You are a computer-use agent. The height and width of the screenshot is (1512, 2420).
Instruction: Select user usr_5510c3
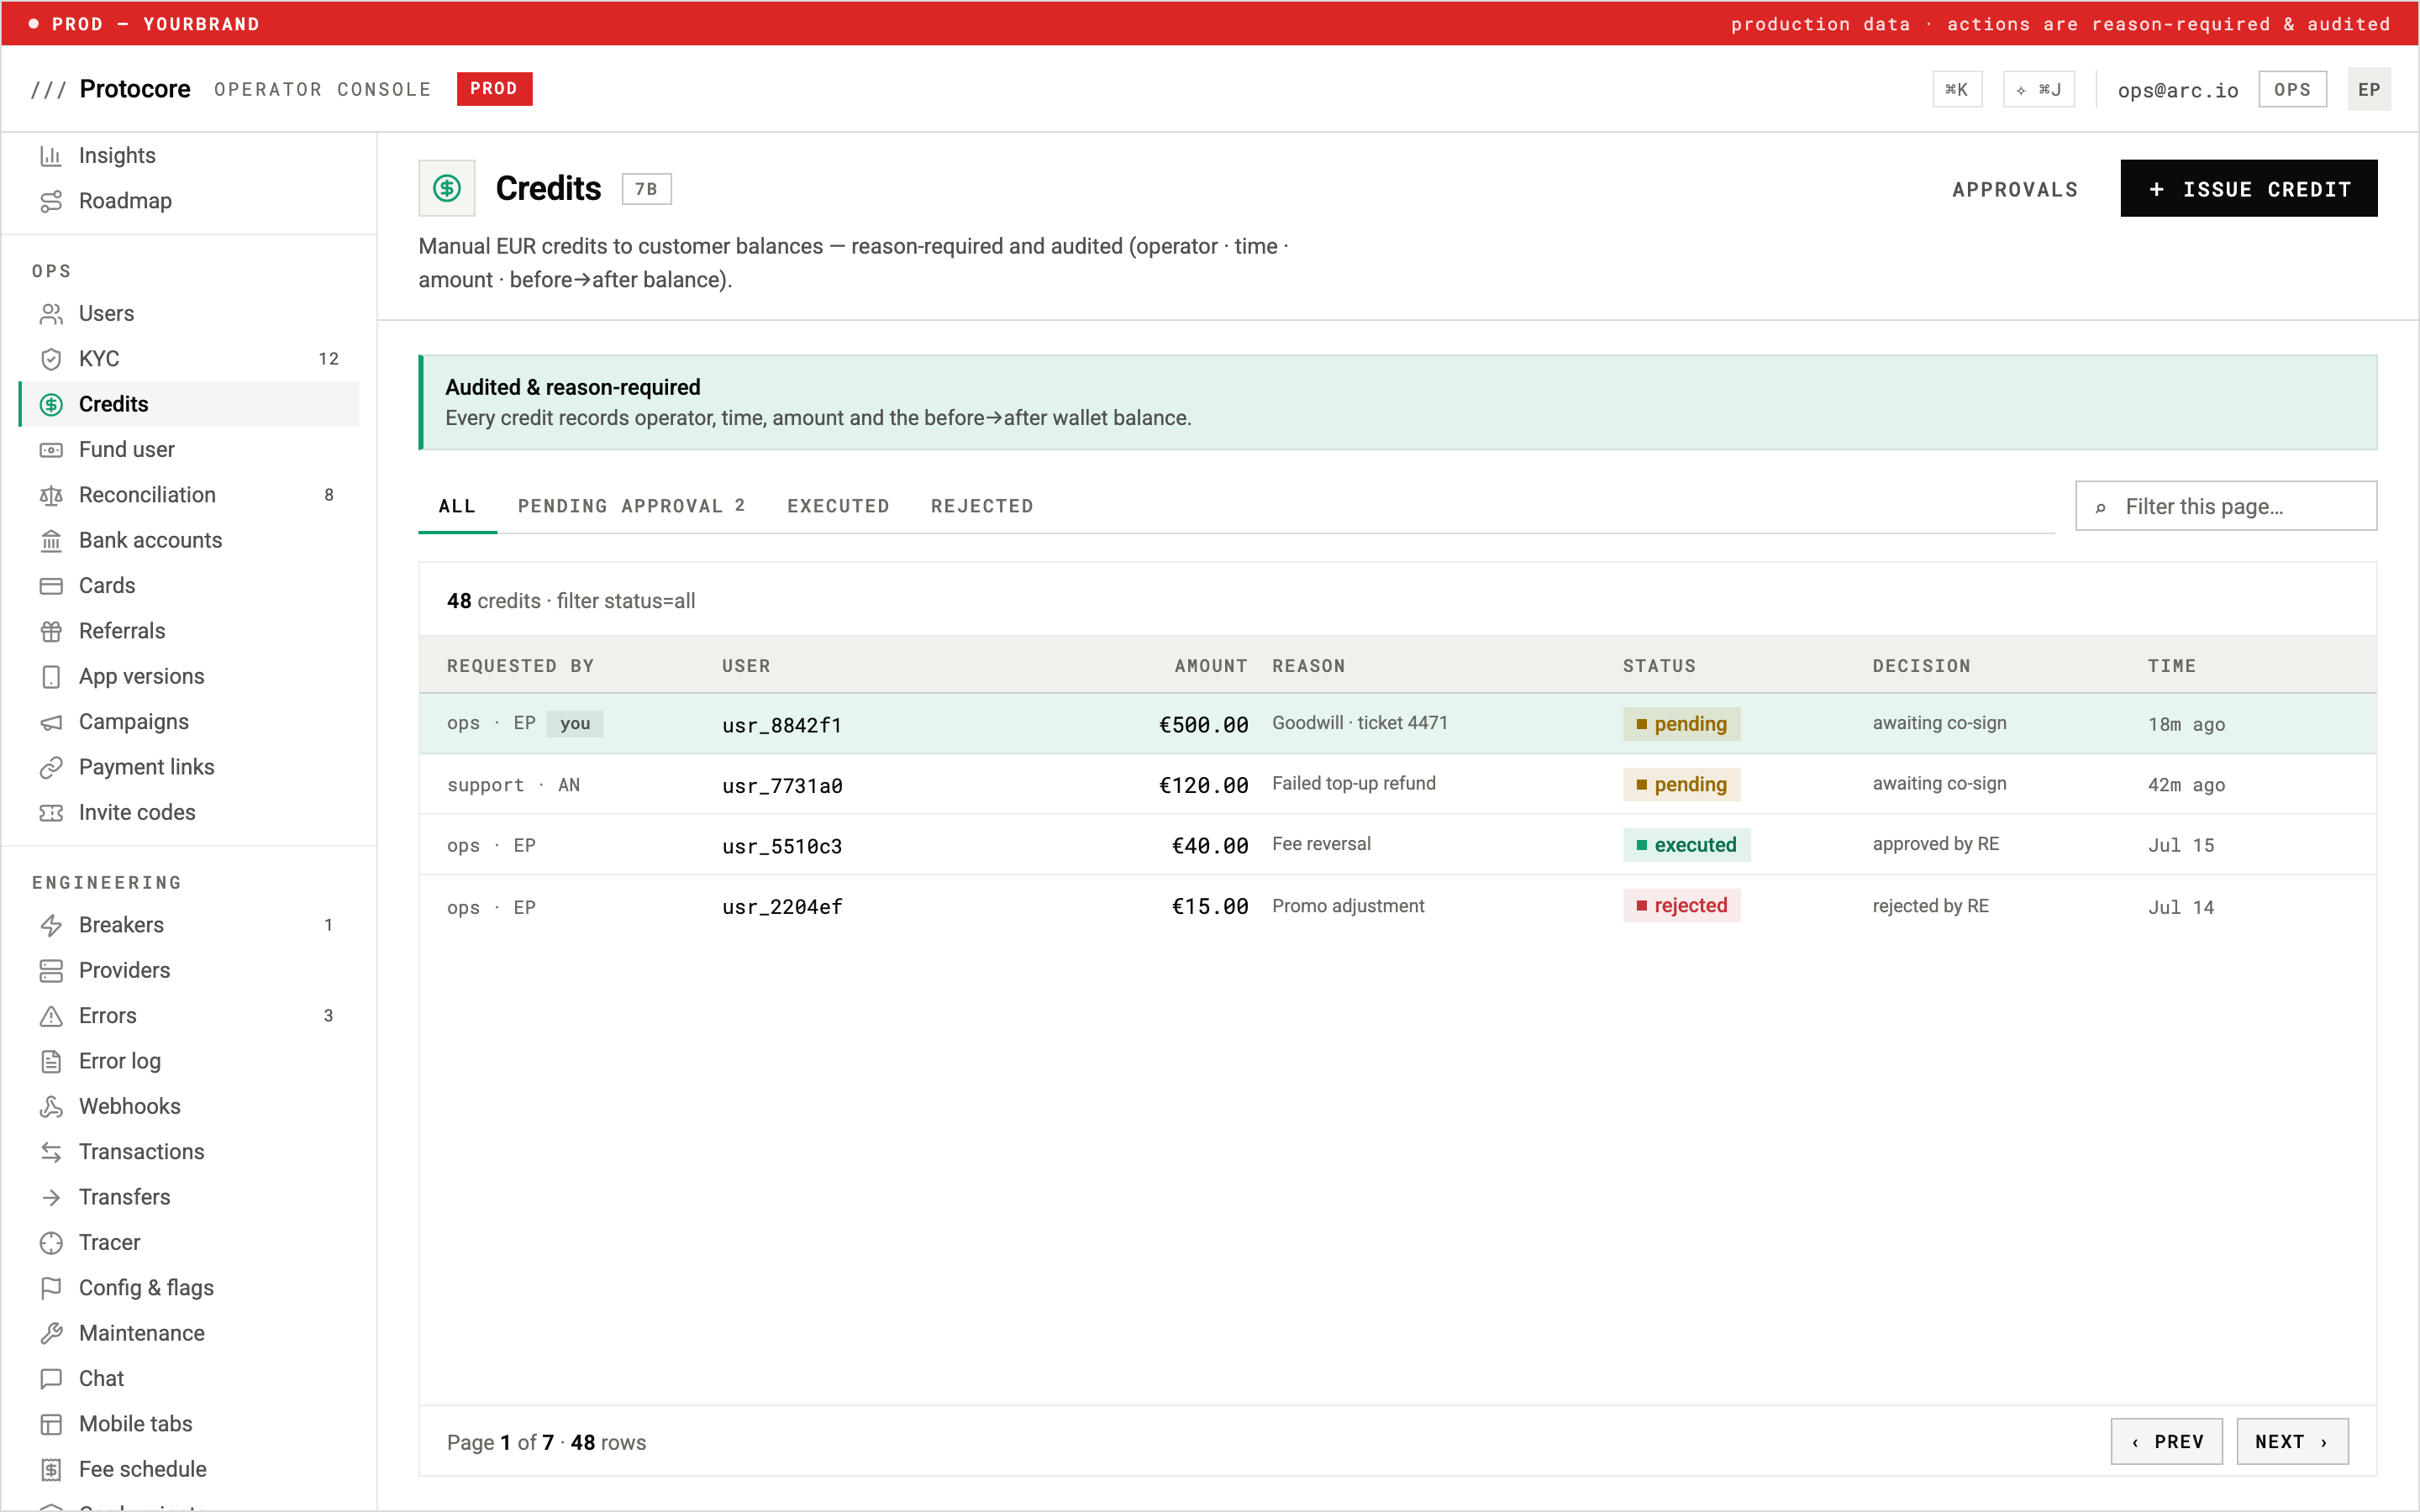(782, 846)
